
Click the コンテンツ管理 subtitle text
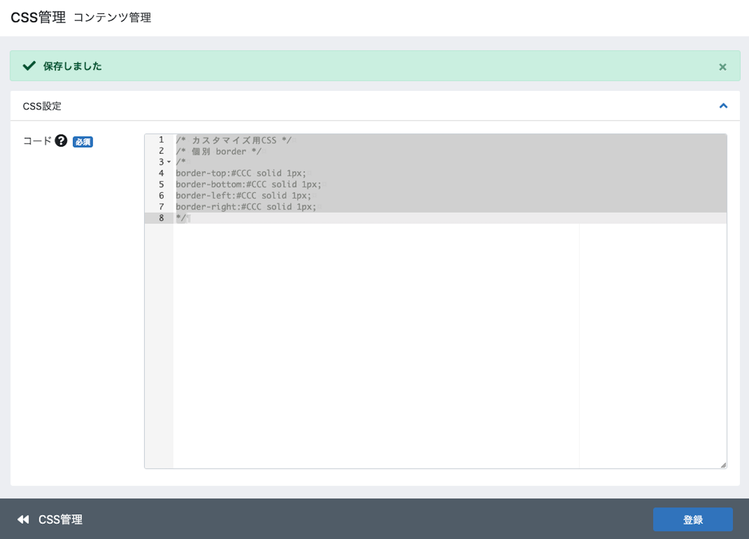[112, 18]
